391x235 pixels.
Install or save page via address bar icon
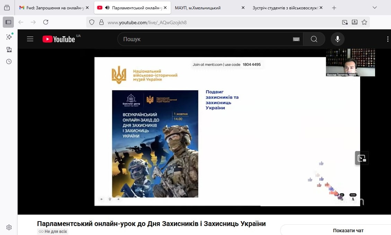(x=355, y=22)
